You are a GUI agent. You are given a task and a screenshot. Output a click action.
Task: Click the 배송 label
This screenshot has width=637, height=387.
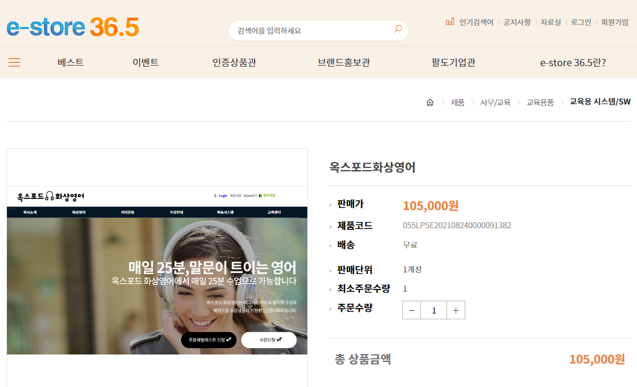coord(346,245)
